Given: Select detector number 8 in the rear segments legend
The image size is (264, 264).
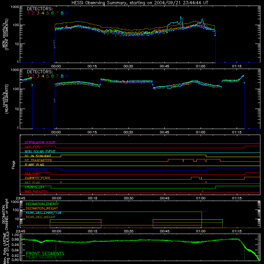Looking at the screenshot, I should (x=62, y=76).
